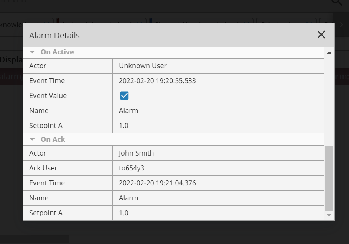Click the scrollbar down arrow

(329, 215)
